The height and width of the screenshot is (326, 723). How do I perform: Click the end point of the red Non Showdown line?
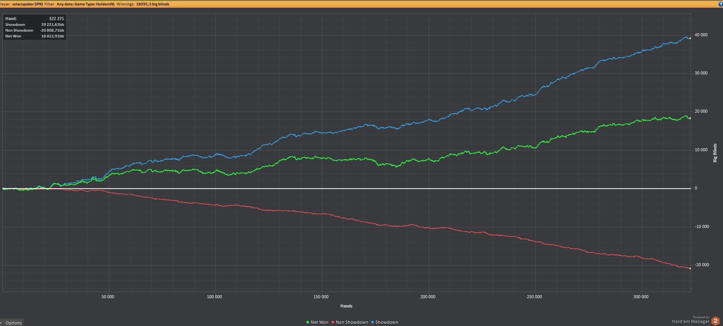690,268
